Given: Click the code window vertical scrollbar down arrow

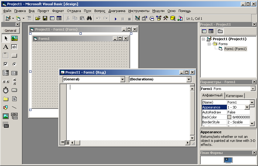Looking at the screenshot, I should [192, 138].
